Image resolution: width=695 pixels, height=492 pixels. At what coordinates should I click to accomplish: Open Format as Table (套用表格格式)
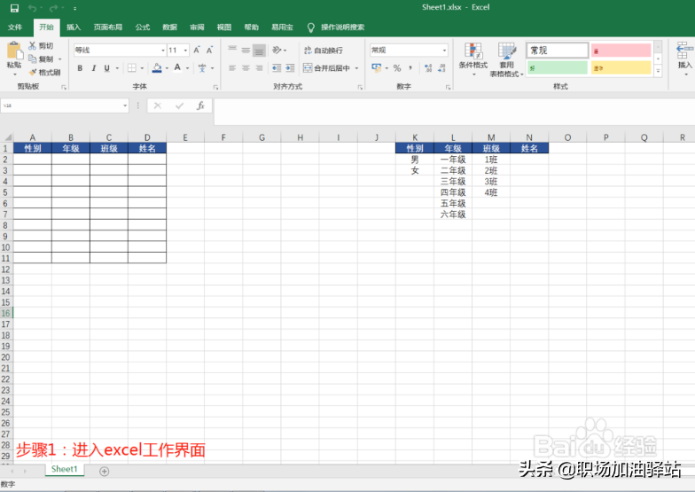tap(507, 59)
